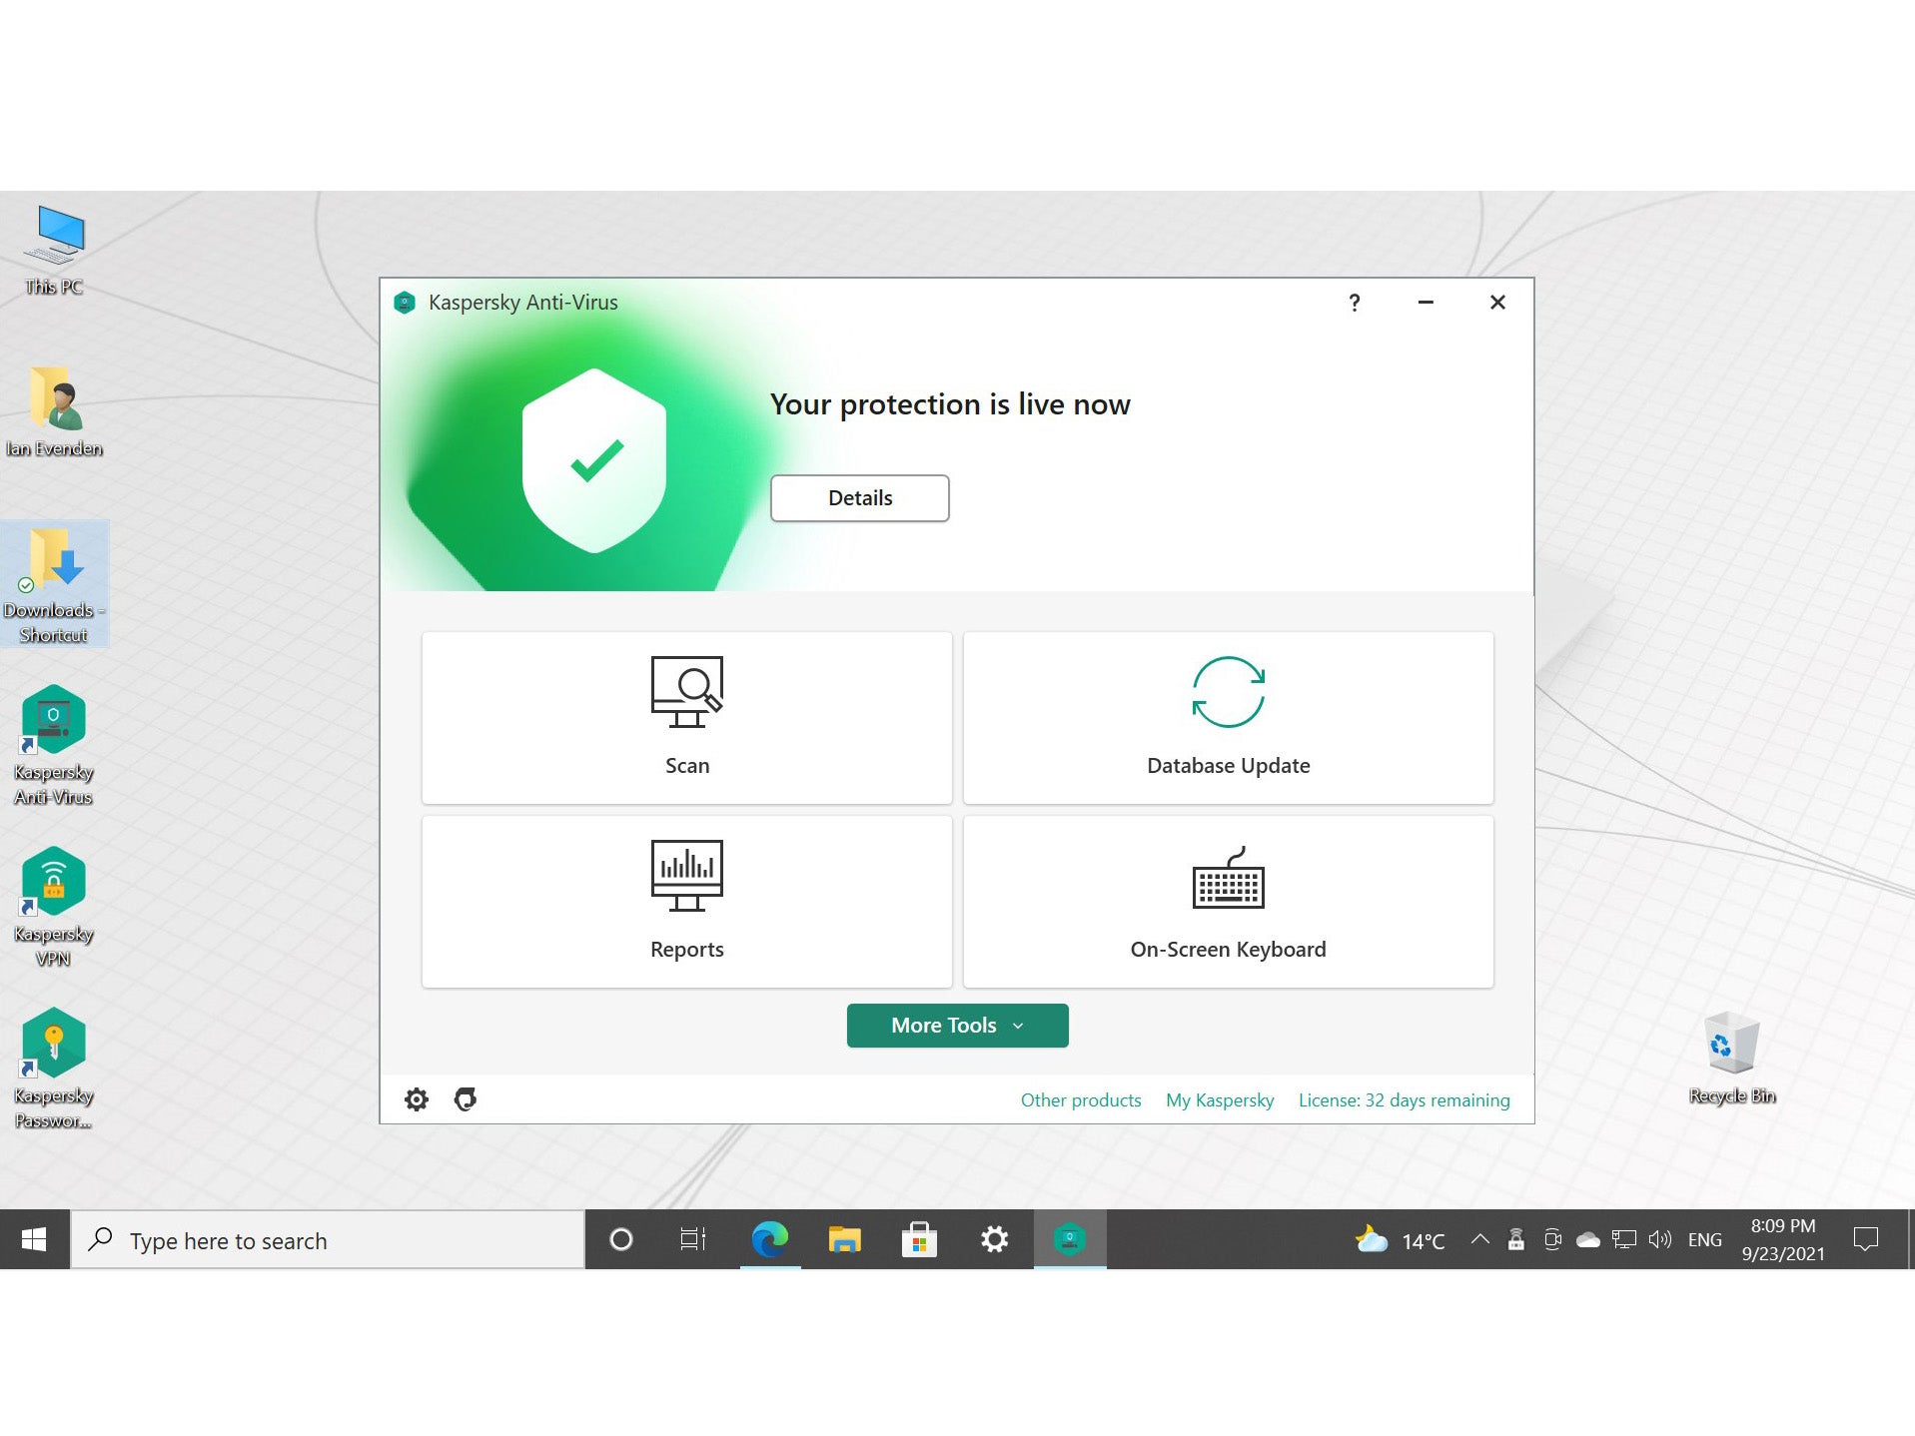Click the taskbar search box
This screenshot has width=1915, height=1436.
[328, 1240]
